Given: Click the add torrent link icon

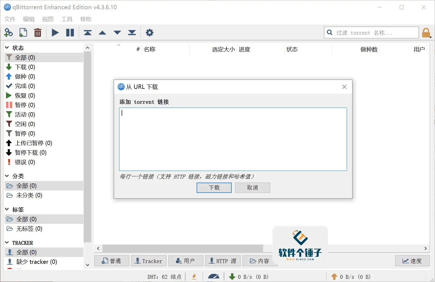Looking at the screenshot, I should pos(8,32).
